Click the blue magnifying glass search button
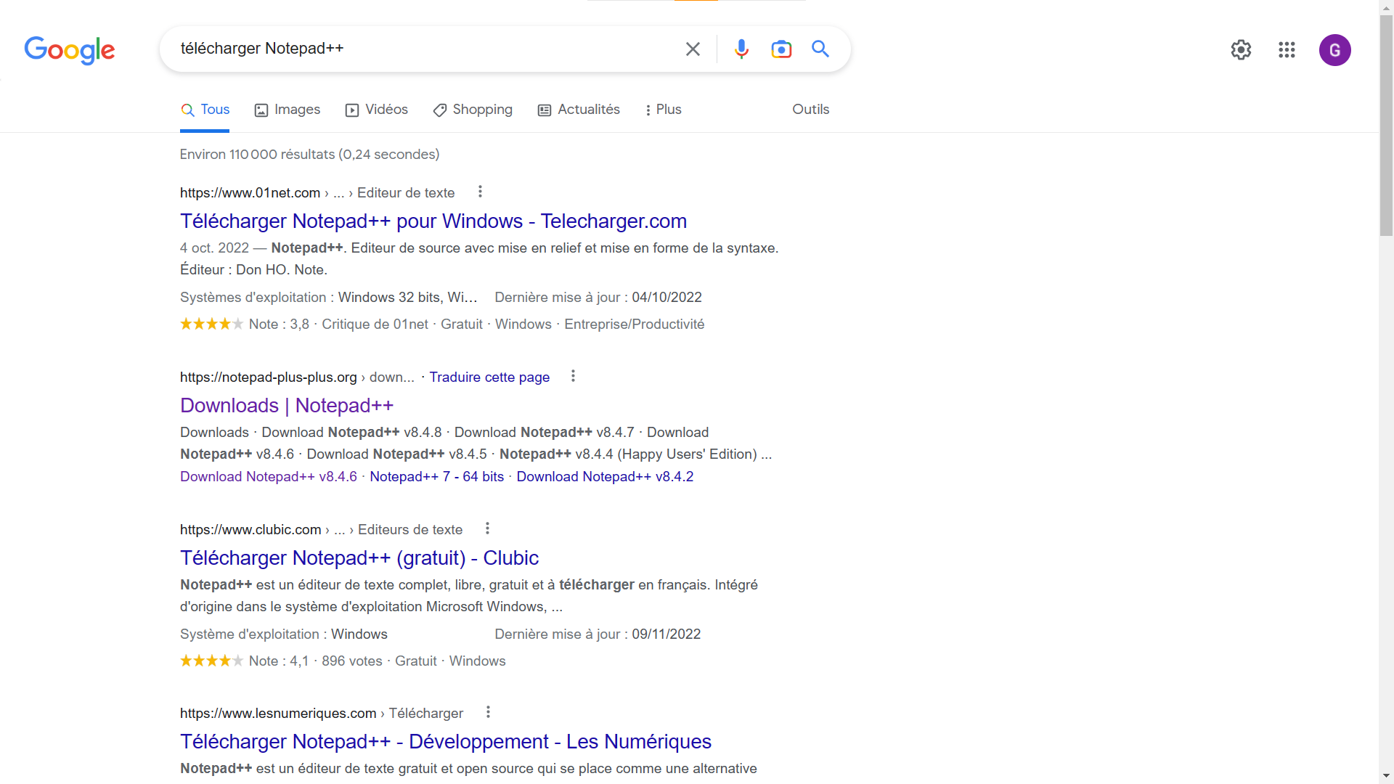1394x784 pixels. pyautogui.click(x=820, y=49)
